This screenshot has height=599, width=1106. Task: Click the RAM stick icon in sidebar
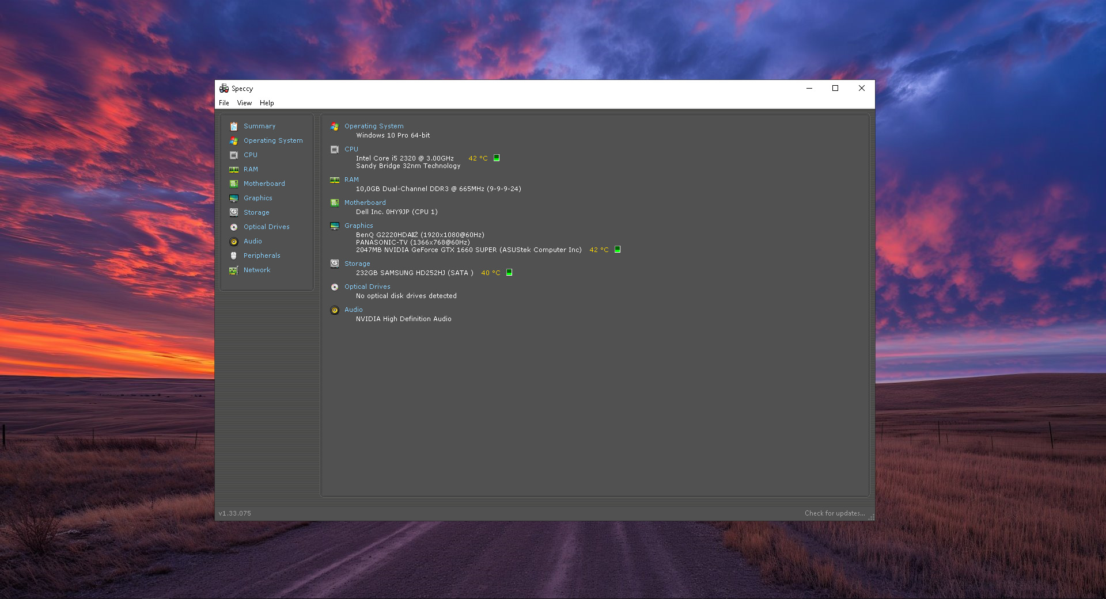[x=234, y=170]
